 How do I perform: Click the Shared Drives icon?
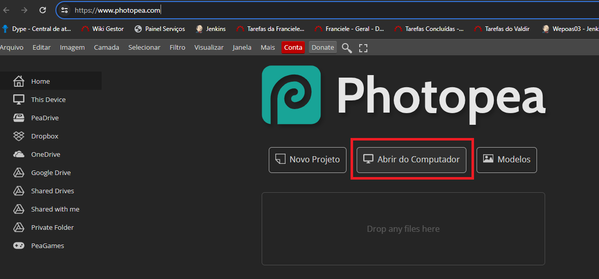click(18, 191)
